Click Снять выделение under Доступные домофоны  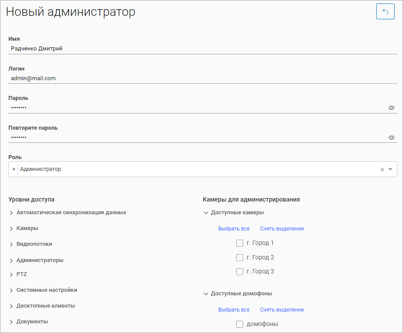(x=282, y=310)
